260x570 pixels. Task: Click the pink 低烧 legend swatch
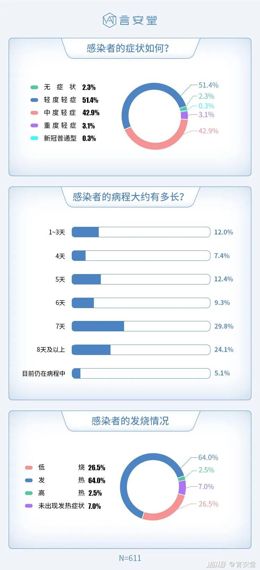click(x=29, y=468)
